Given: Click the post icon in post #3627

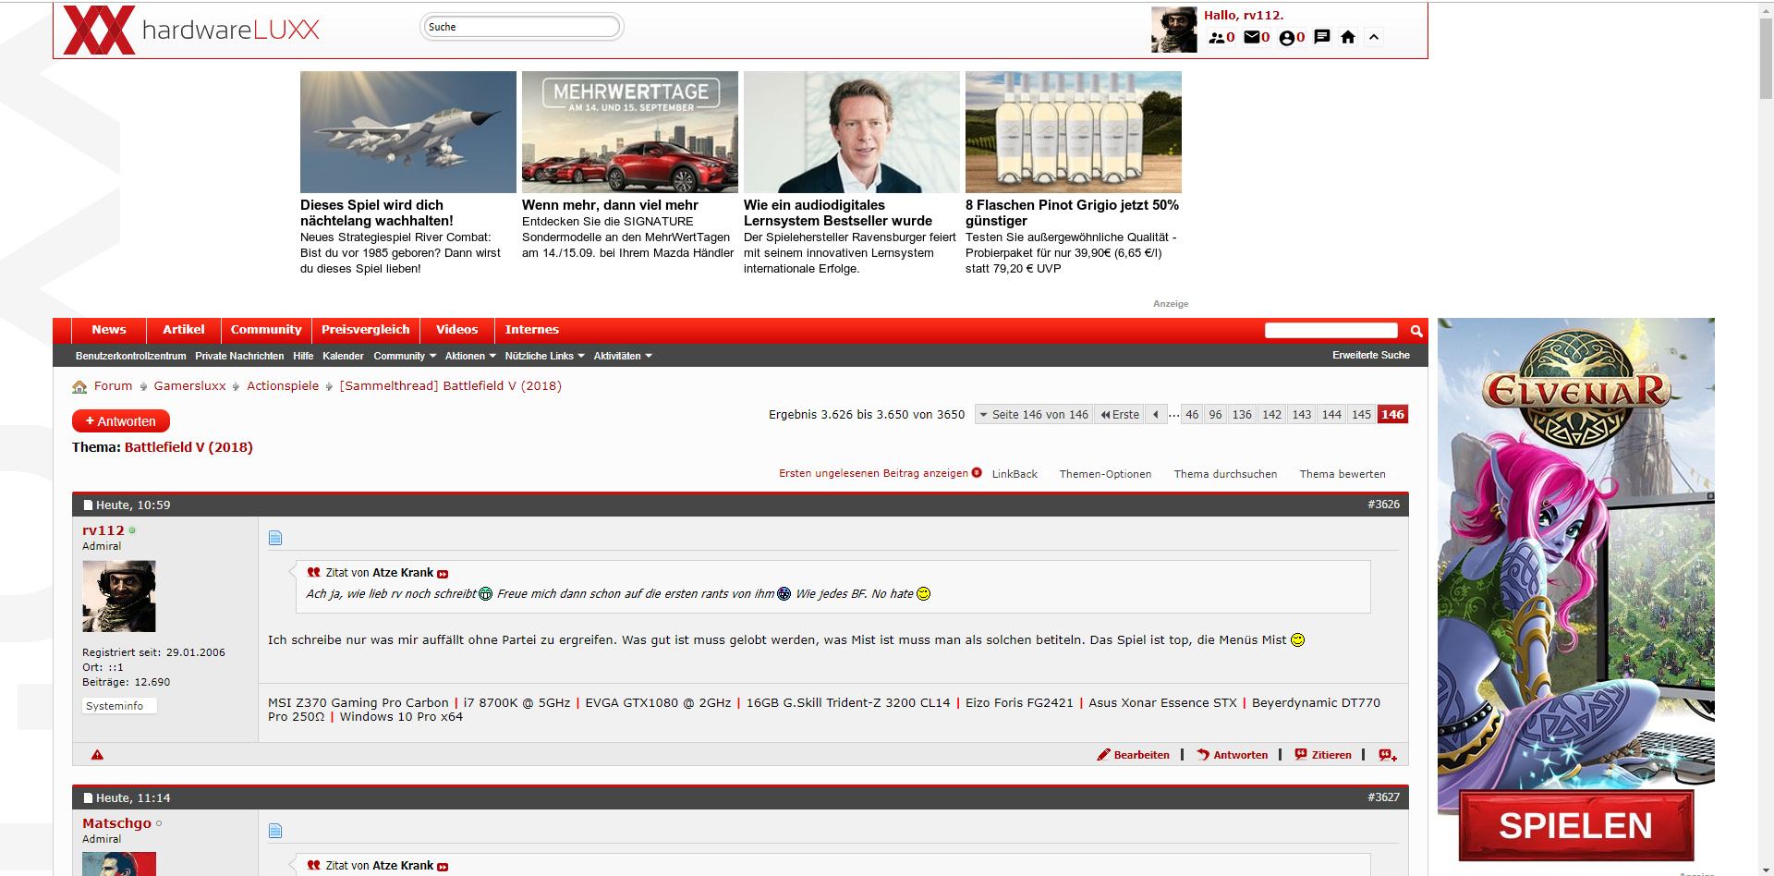Looking at the screenshot, I should [x=274, y=831].
